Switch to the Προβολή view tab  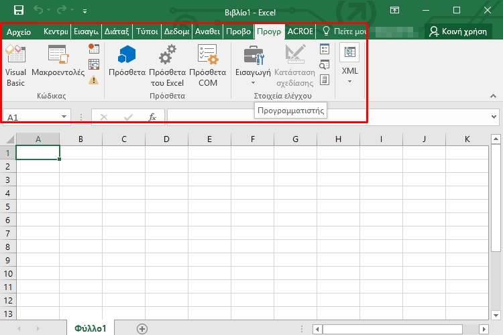point(238,31)
